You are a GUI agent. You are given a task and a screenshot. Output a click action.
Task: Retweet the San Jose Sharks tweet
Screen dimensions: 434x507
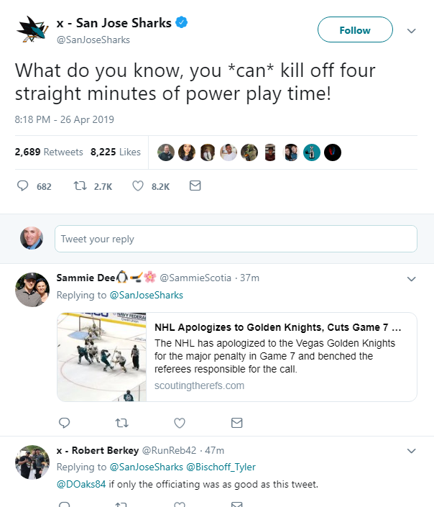pos(80,186)
